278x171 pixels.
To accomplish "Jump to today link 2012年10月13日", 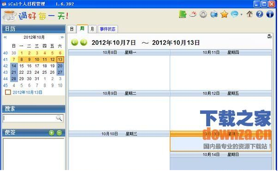I will [x=28, y=92].
